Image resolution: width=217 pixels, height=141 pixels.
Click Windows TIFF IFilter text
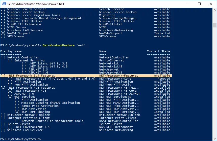coord(25,21)
